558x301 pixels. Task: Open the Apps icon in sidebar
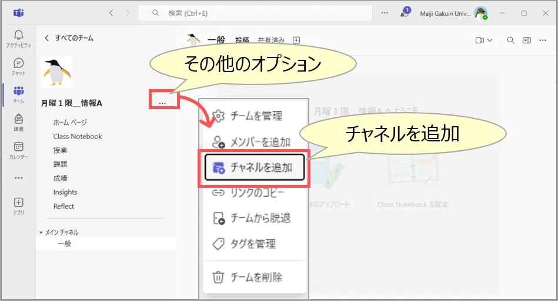click(18, 205)
